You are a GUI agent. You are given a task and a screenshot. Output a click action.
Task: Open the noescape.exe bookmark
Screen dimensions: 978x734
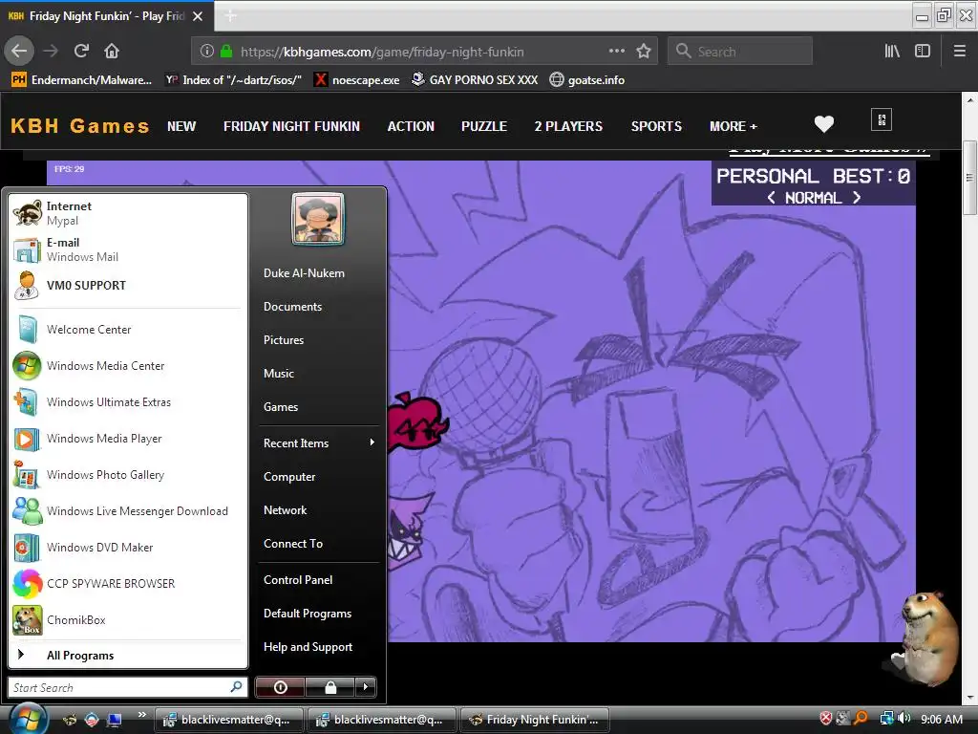coord(357,80)
